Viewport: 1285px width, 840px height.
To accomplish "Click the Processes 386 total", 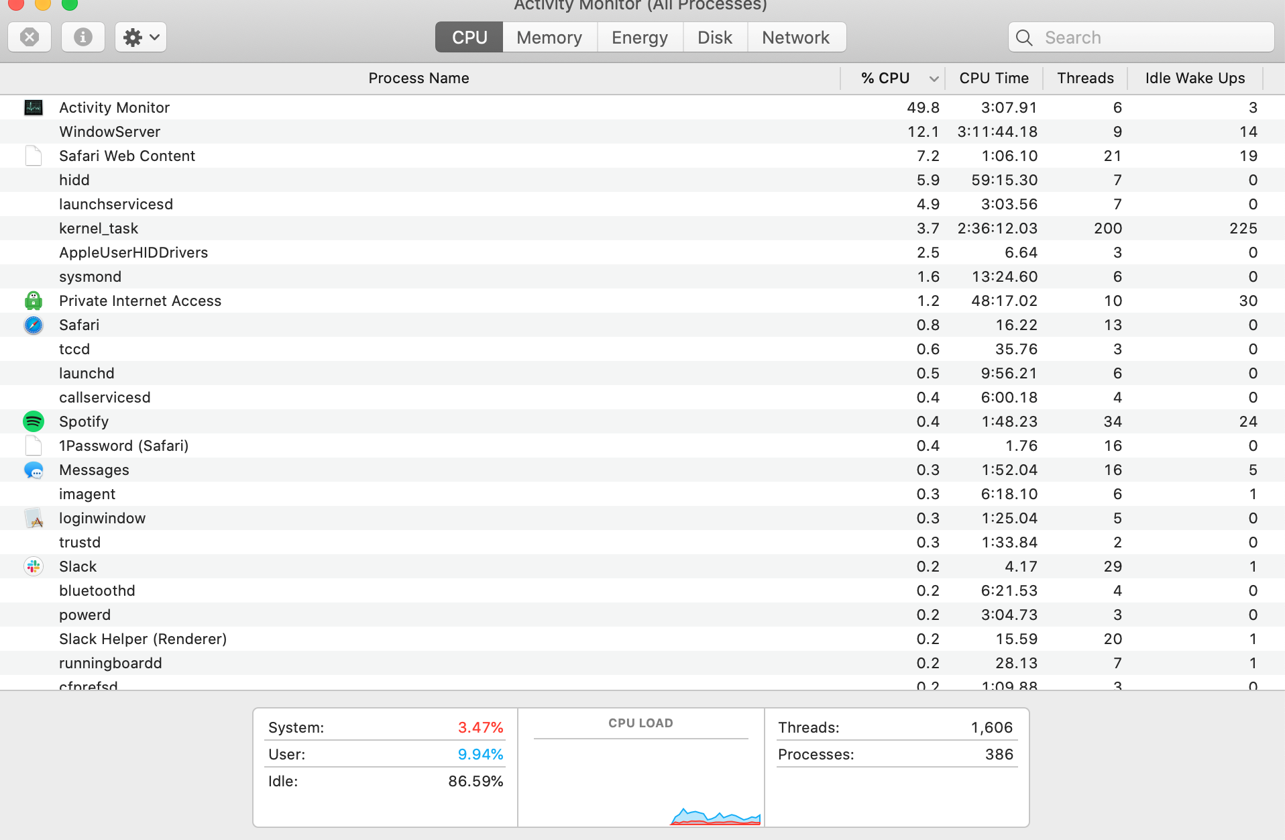I will 999,754.
